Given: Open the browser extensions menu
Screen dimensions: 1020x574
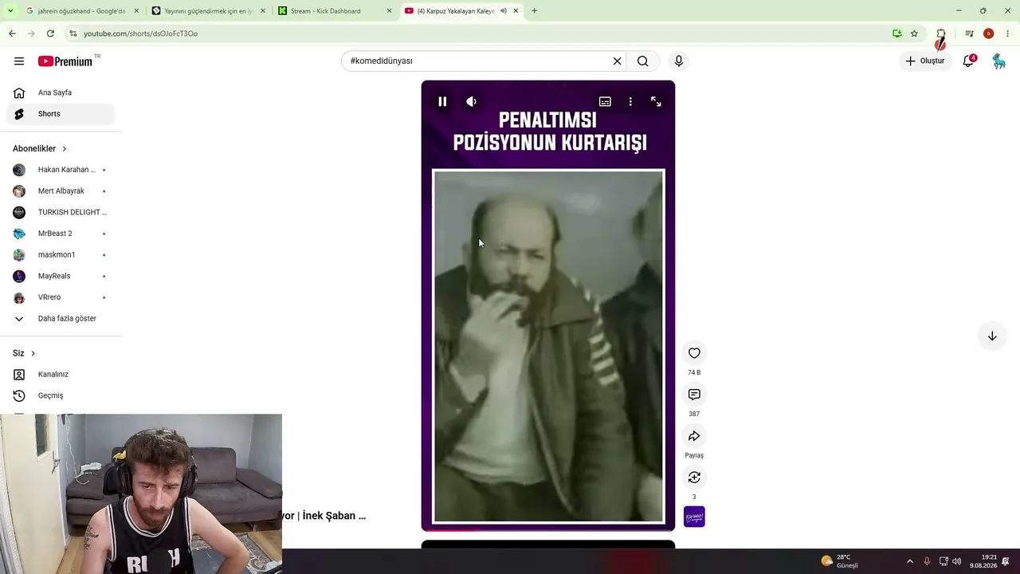Looking at the screenshot, I should [x=941, y=33].
